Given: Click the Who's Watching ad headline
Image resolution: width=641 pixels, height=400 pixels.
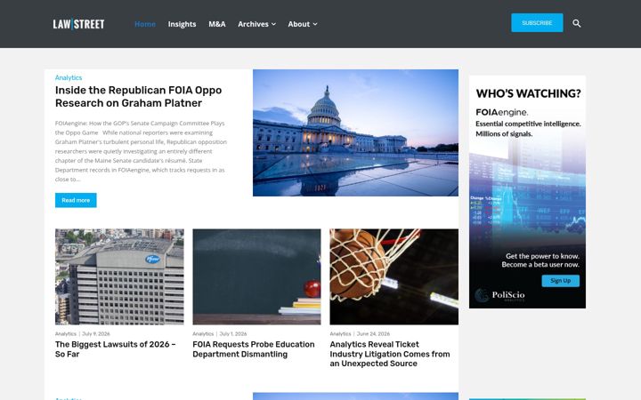Looking at the screenshot, I should point(528,93).
